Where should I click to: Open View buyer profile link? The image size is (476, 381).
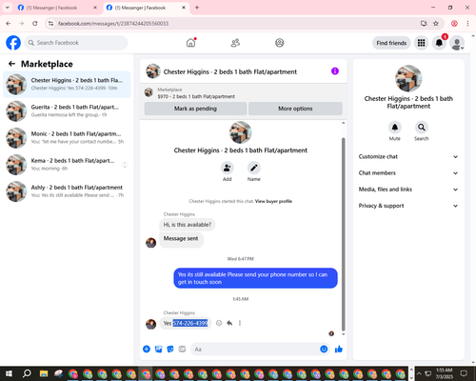click(x=273, y=201)
